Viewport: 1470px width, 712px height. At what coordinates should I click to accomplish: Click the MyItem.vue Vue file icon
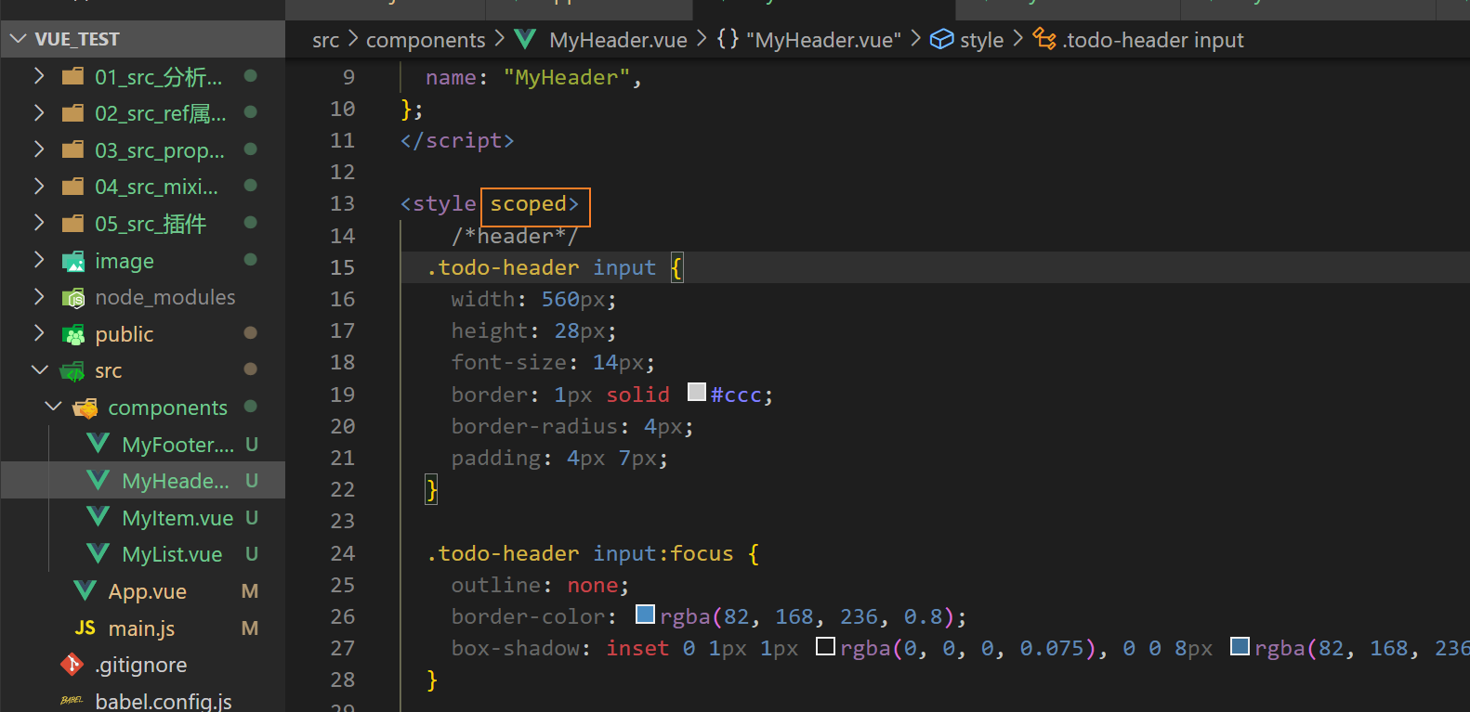coord(98,517)
